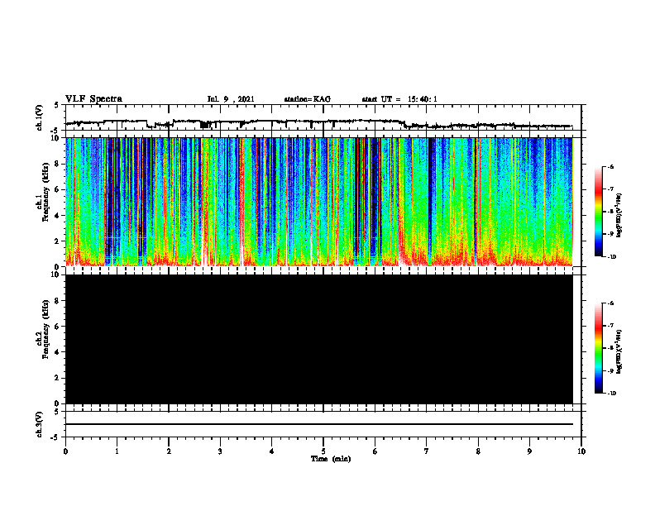Click the "1" tick on time axis
This screenshot has height=506, width=655.
click(117, 451)
